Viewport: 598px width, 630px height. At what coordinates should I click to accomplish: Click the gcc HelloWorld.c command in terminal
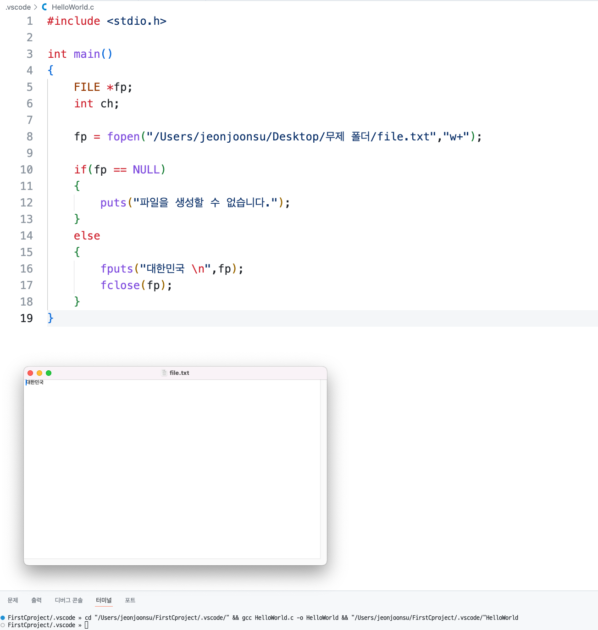[292, 618]
